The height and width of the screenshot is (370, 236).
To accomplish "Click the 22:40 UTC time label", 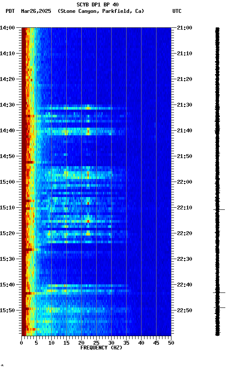I will pos(185,285).
